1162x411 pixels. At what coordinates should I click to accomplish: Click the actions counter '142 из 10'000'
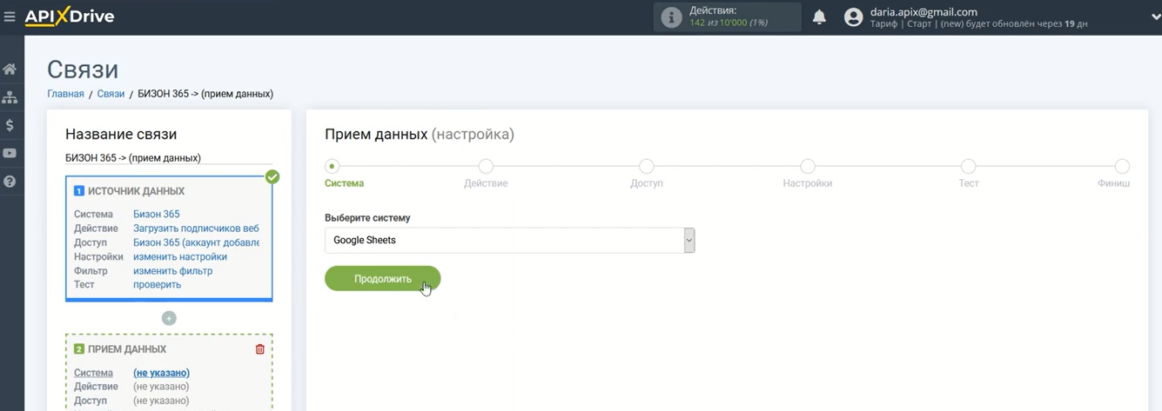pyautogui.click(x=729, y=23)
